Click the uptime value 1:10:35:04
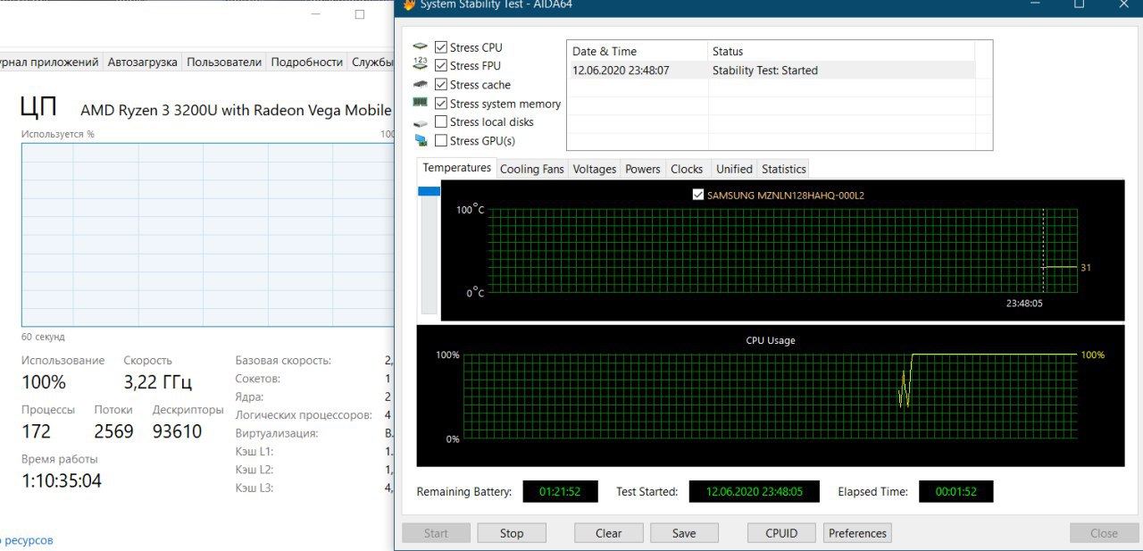 (62, 480)
